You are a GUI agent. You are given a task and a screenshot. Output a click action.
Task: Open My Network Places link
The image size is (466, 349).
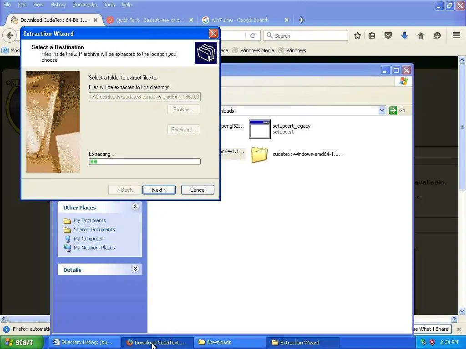click(94, 248)
